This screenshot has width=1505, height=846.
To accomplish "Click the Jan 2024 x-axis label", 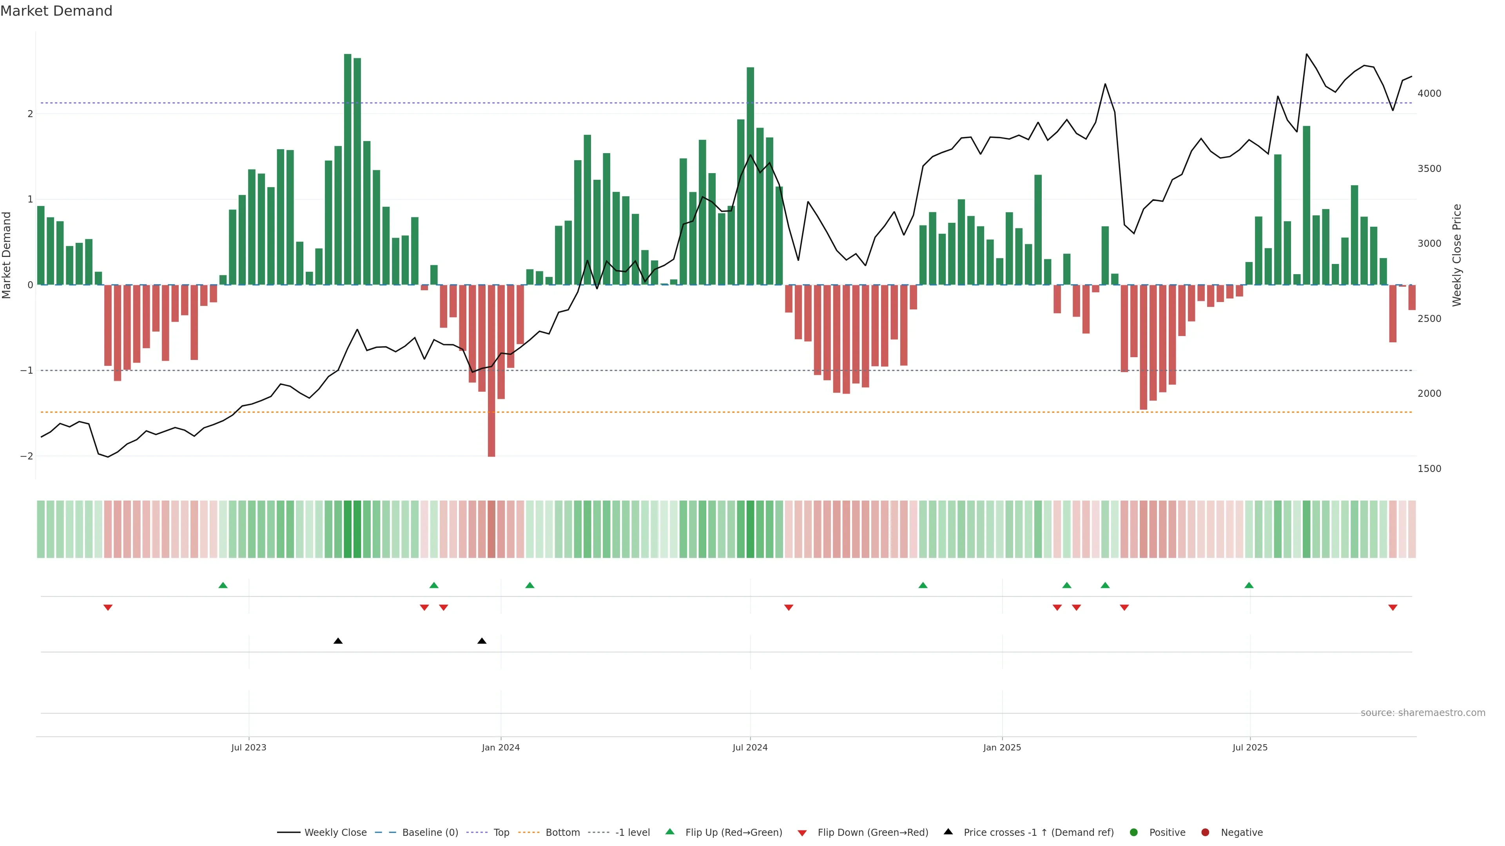I will (501, 747).
